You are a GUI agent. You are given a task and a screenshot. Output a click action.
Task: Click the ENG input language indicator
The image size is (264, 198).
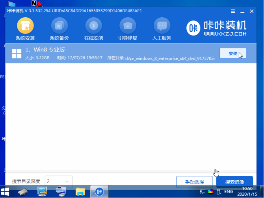pos(228,192)
